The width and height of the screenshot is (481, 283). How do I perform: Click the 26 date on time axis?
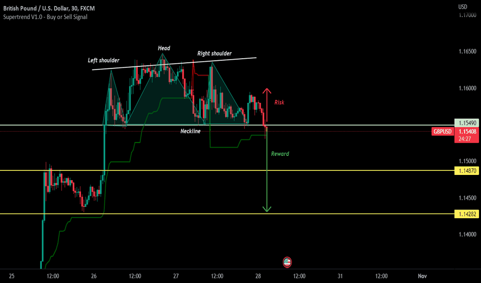click(93, 276)
